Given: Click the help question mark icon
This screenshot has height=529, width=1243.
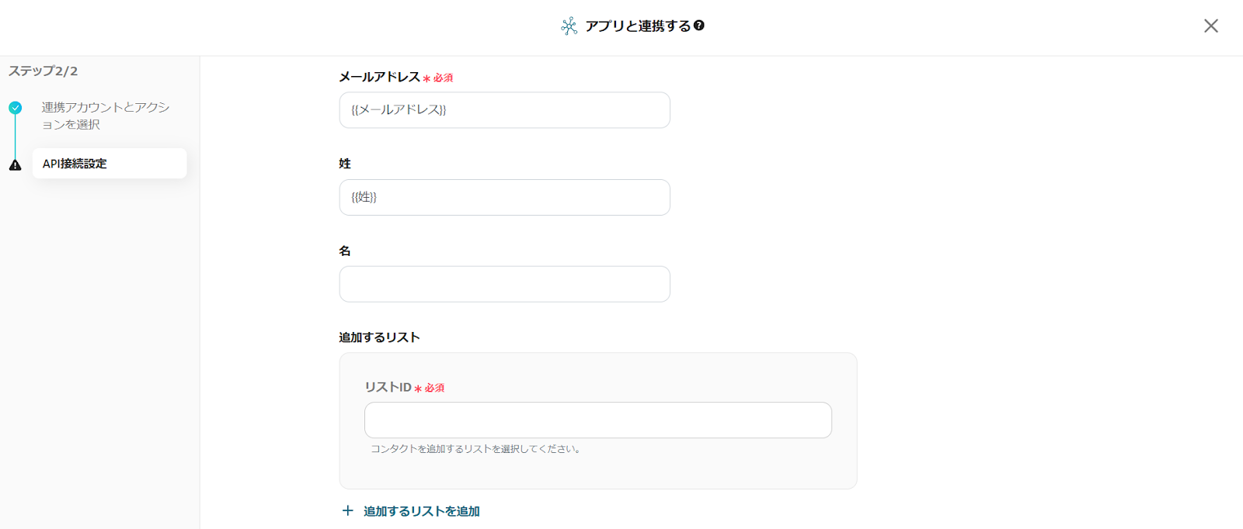Looking at the screenshot, I should (x=699, y=26).
